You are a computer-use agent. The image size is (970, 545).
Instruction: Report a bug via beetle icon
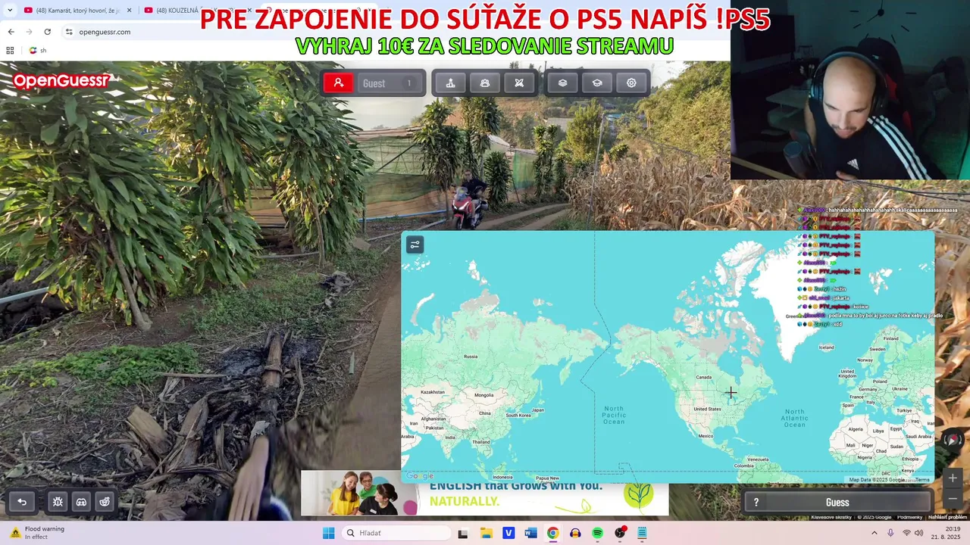tap(58, 502)
